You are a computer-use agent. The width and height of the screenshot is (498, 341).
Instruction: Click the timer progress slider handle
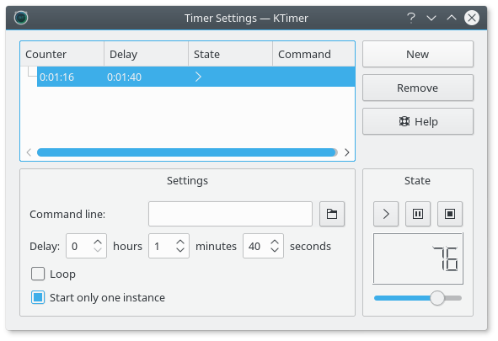coord(437,298)
